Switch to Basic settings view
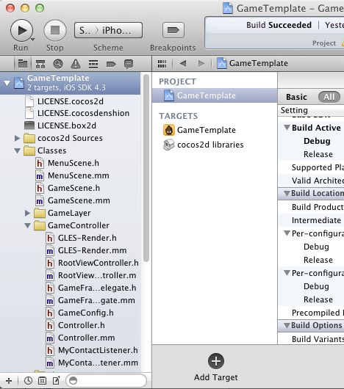 [296, 97]
